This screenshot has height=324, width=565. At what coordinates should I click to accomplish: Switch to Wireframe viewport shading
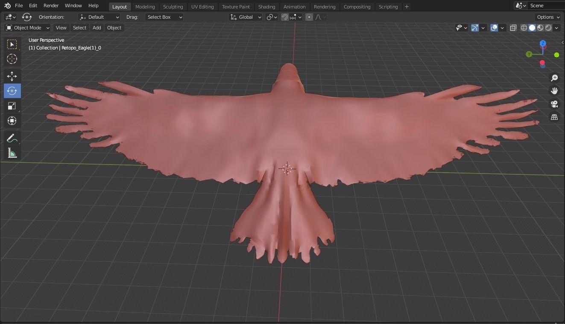524,28
